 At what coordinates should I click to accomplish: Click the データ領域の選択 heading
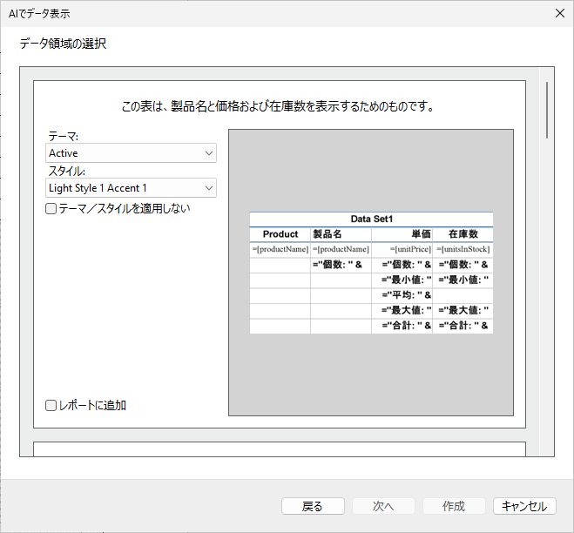pyautogui.click(x=63, y=44)
